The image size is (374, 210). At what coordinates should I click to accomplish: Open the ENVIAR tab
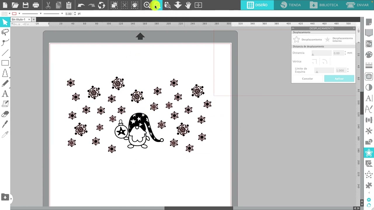tap(357, 5)
